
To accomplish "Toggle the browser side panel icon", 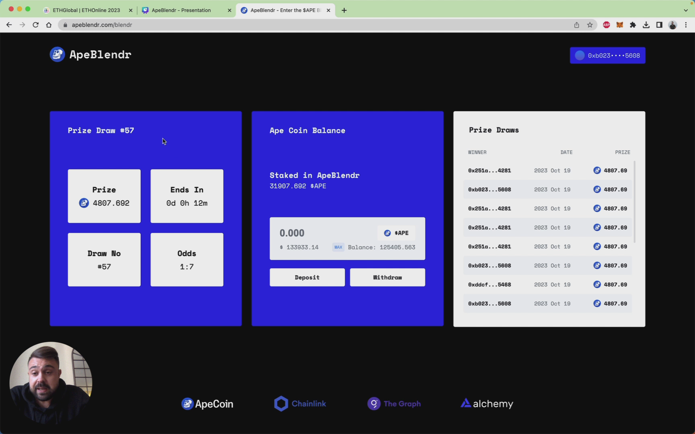I will pyautogui.click(x=659, y=25).
